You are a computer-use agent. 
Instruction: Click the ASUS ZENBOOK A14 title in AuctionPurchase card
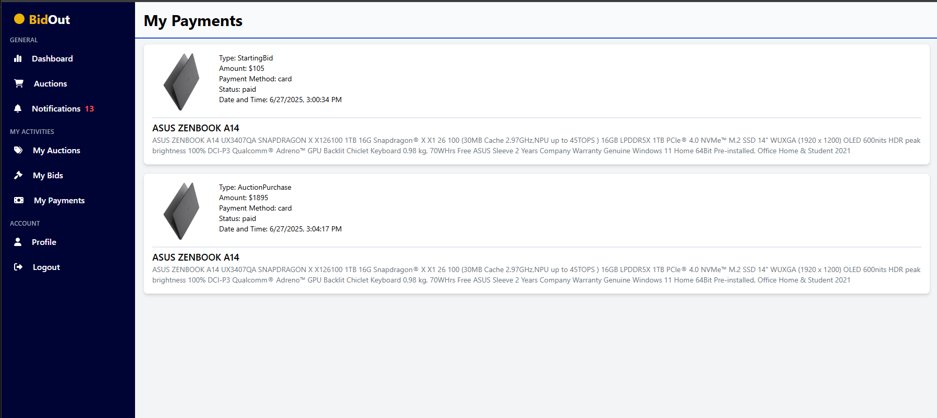(x=196, y=257)
